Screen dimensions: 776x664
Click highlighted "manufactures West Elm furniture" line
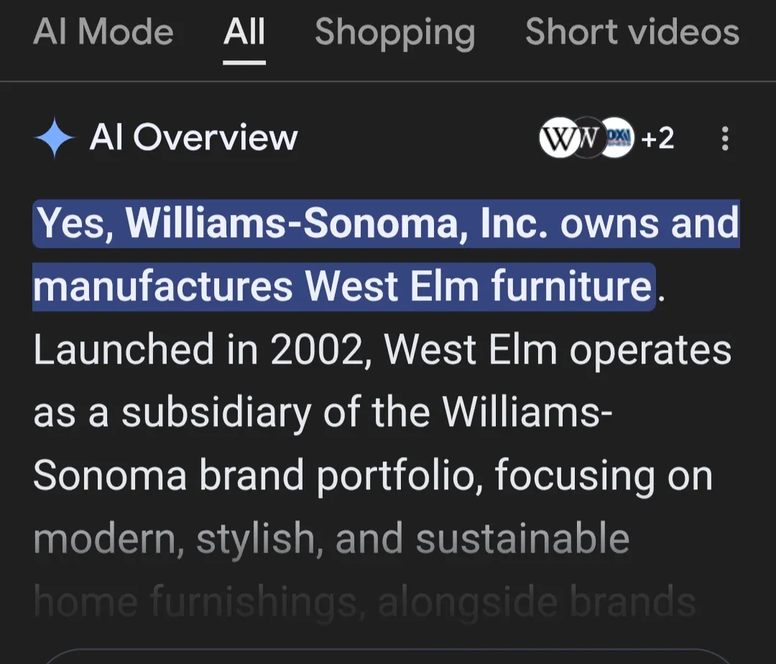[343, 287]
